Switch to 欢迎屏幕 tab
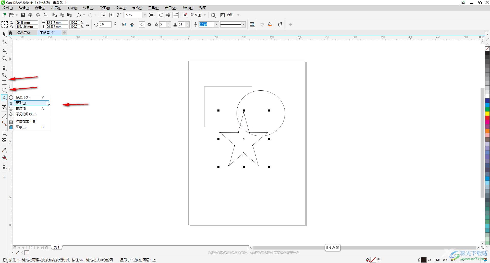 [x=23, y=32]
